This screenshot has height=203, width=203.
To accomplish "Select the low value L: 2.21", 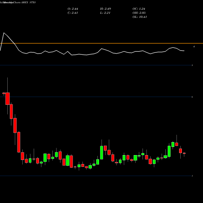I will 105,13.
